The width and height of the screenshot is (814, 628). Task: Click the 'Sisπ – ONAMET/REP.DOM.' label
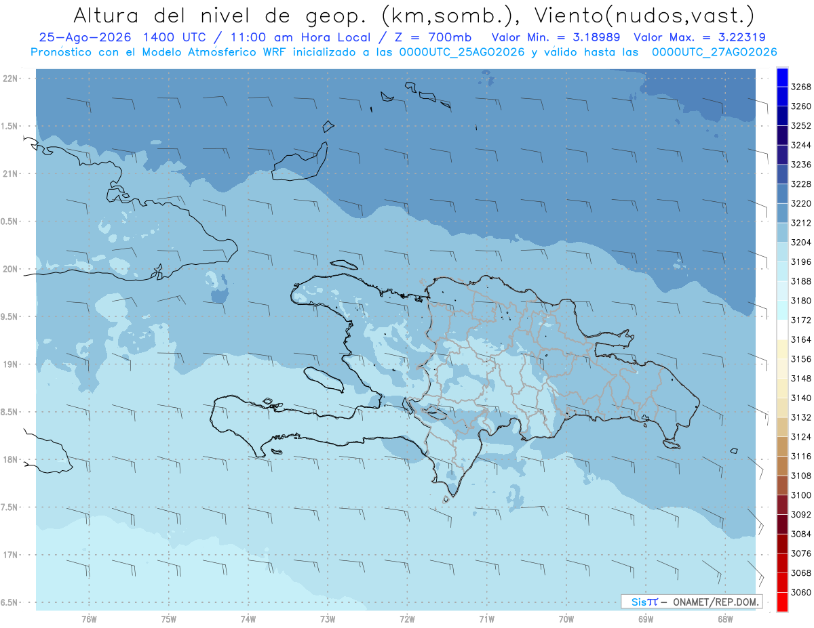point(692,602)
